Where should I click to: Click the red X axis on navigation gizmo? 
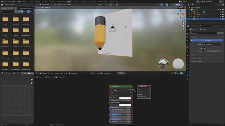click(183, 14)
